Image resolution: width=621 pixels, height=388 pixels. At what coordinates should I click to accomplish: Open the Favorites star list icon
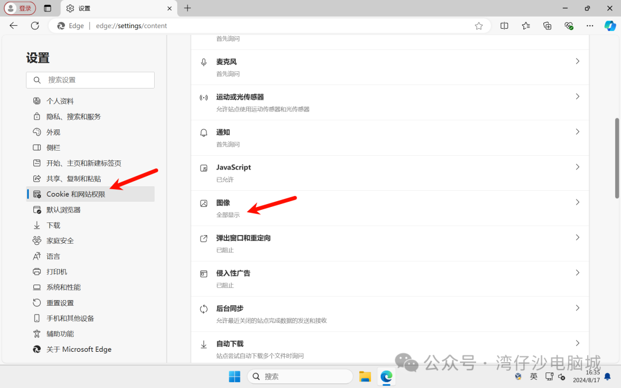(x=526, y=26)
